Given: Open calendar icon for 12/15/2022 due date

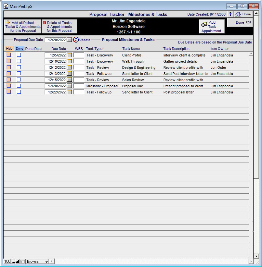Looking at the screenshot, I should [x=69, y=79].
